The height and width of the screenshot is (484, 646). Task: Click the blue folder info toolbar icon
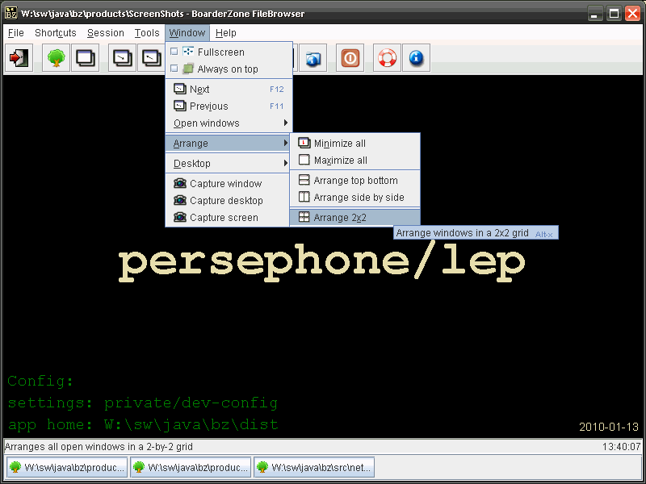tap(313, 58)
